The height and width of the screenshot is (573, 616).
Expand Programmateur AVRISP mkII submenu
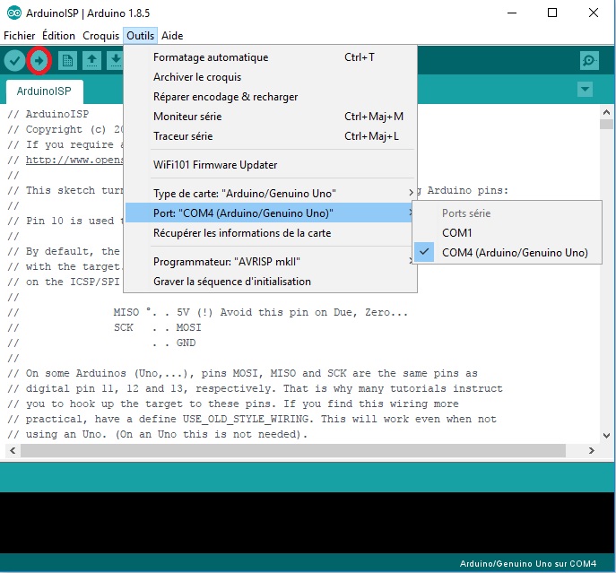click(x=270, y=262)
